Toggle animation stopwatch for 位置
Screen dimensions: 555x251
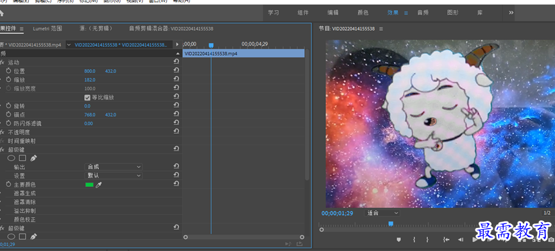pos(9,71)
